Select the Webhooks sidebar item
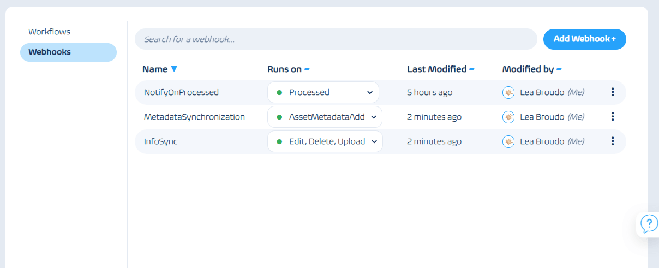Viewport: 659px width, 268px height. (68, 52)
